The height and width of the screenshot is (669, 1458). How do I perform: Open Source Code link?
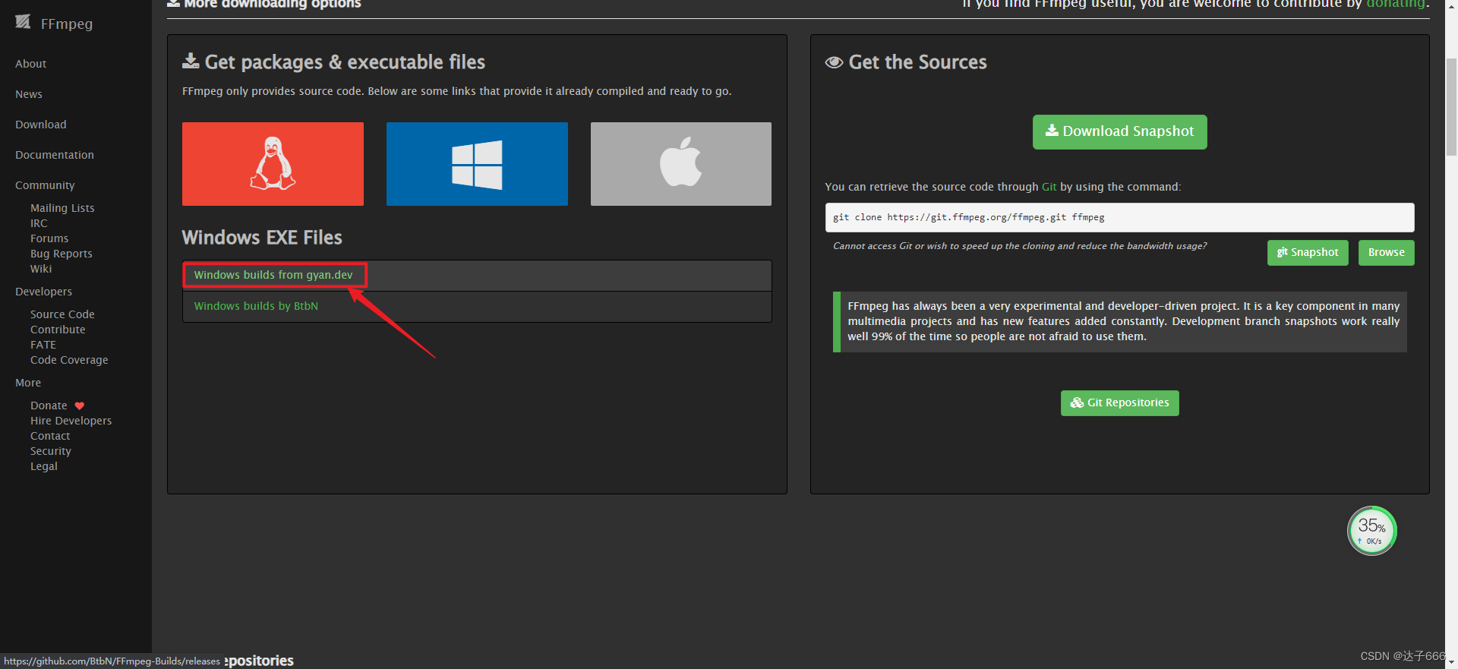tap(62, 314)
